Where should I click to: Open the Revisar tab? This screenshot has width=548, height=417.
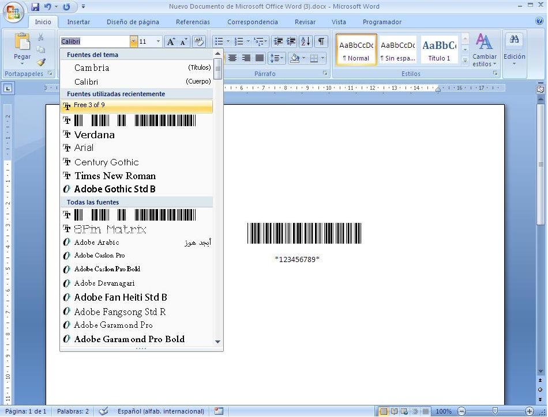point(305,22)
